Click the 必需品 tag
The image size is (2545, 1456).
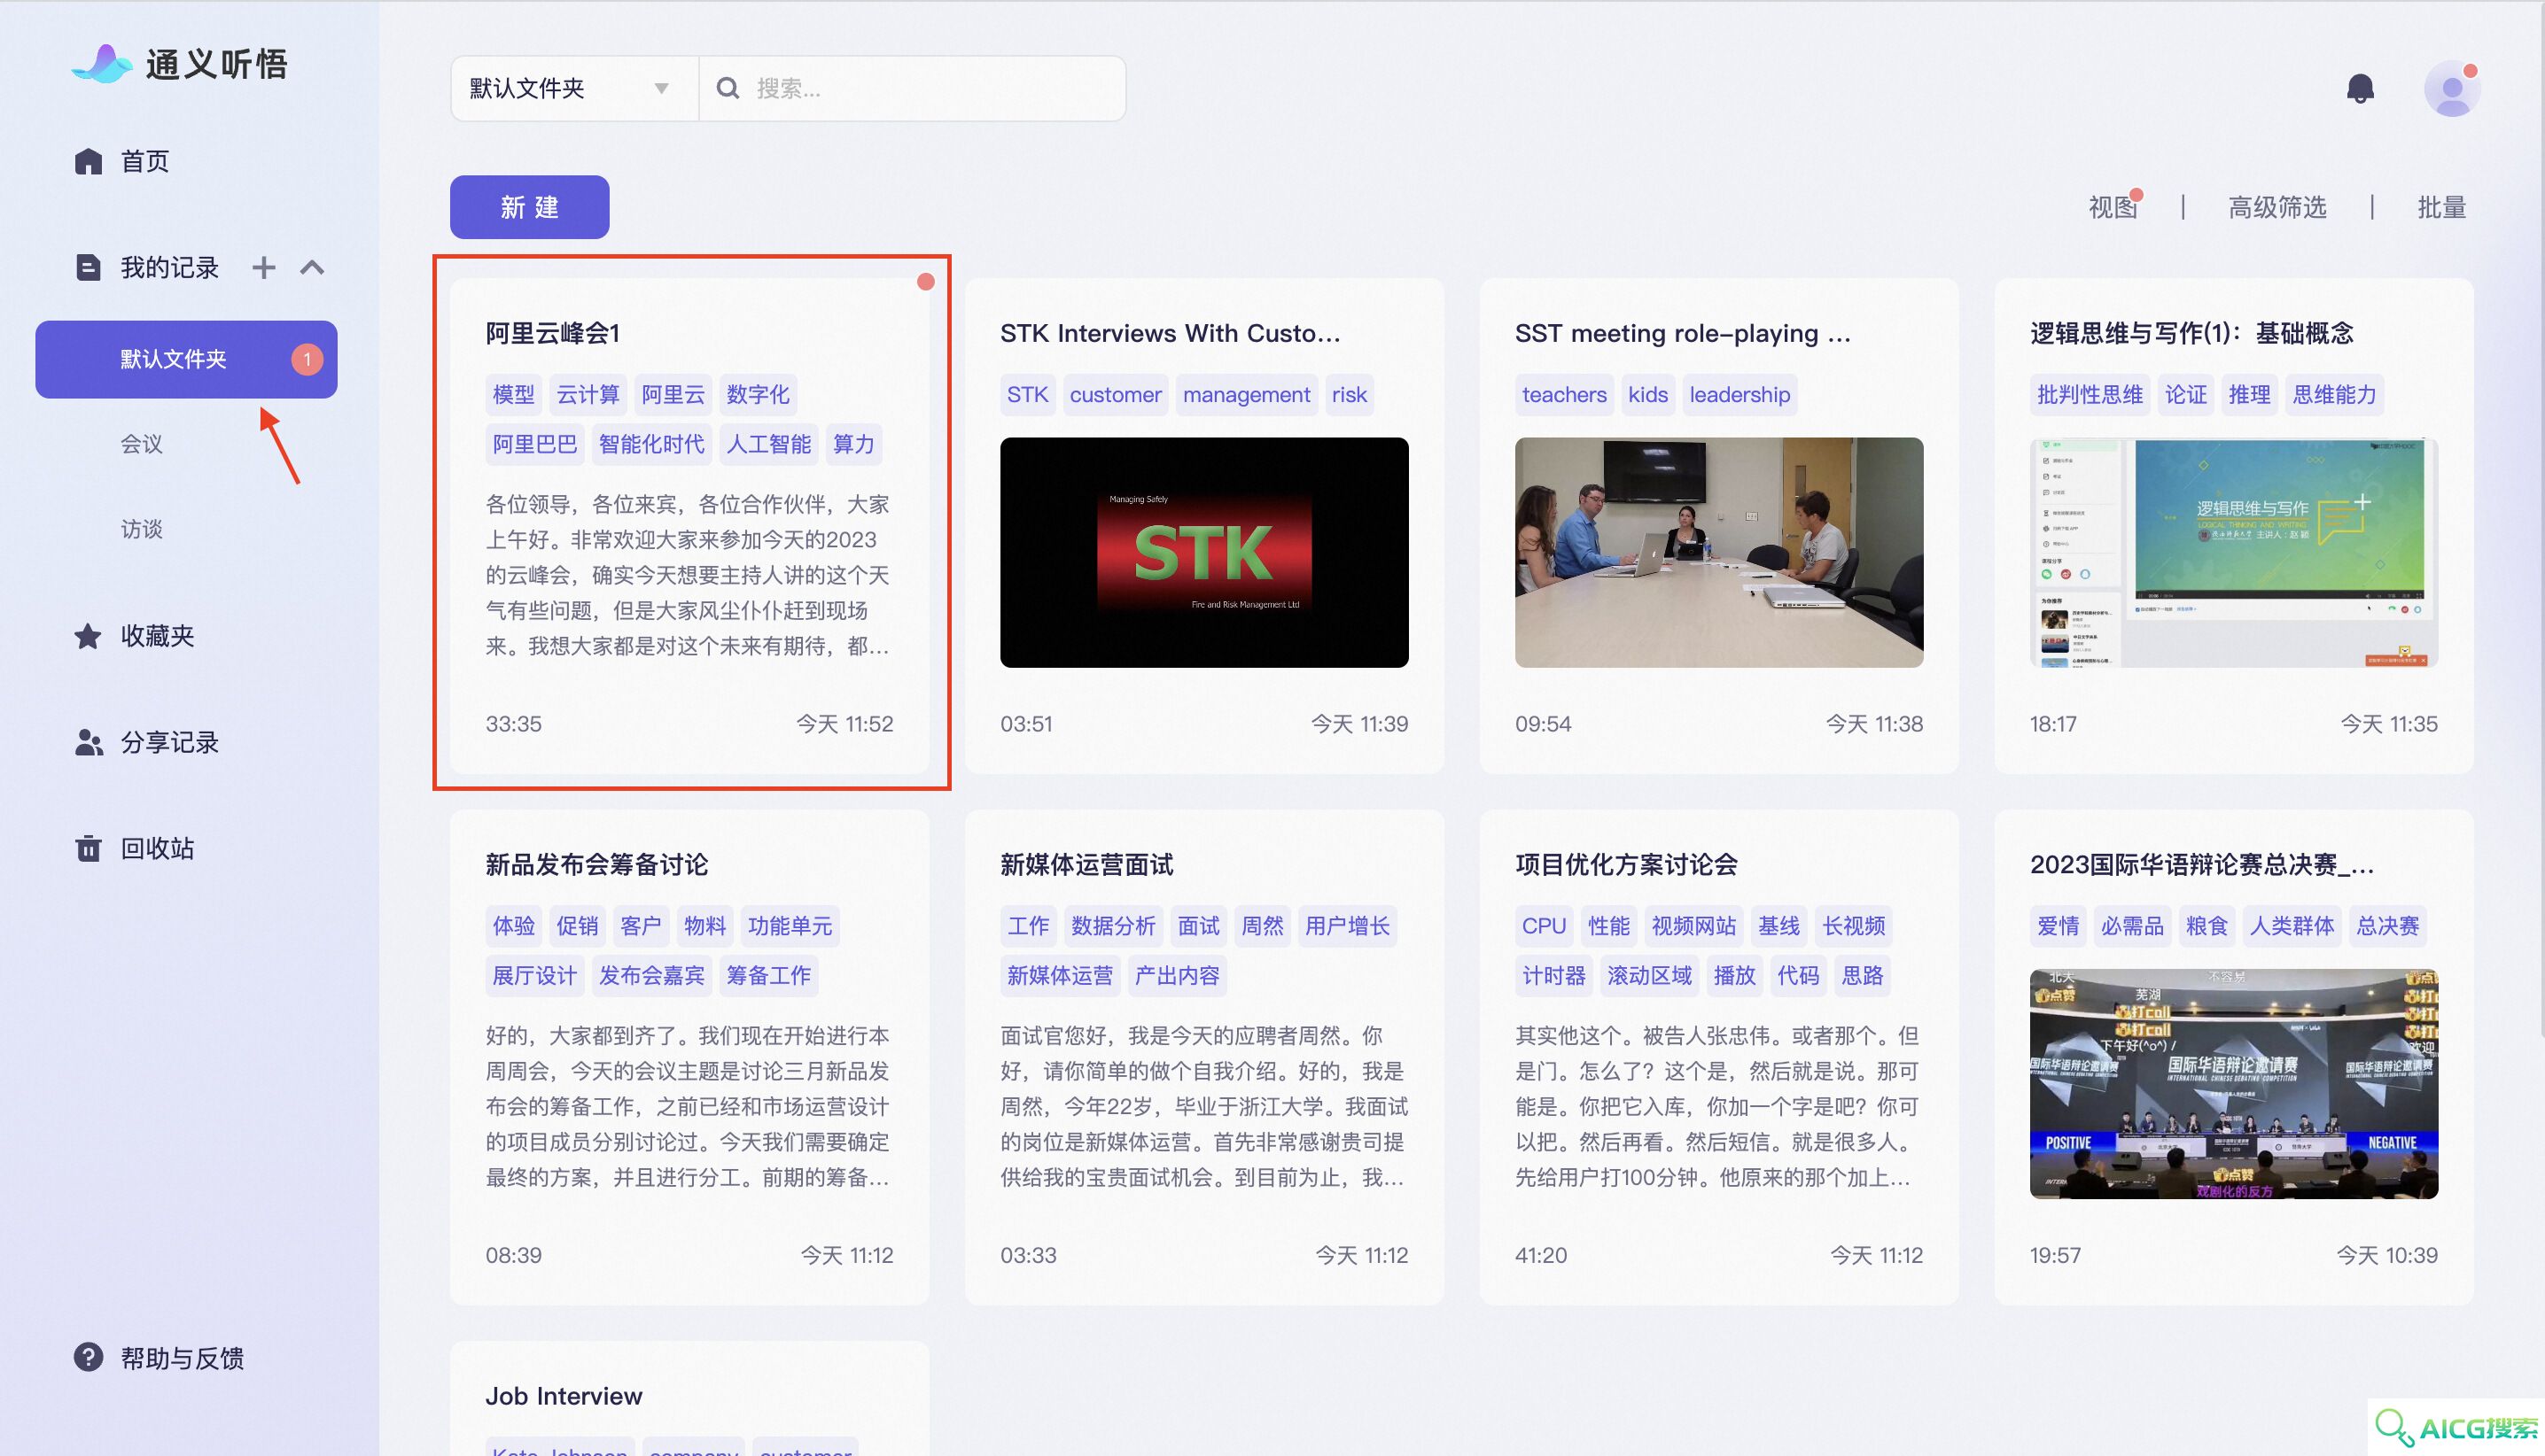point(2132,926)
